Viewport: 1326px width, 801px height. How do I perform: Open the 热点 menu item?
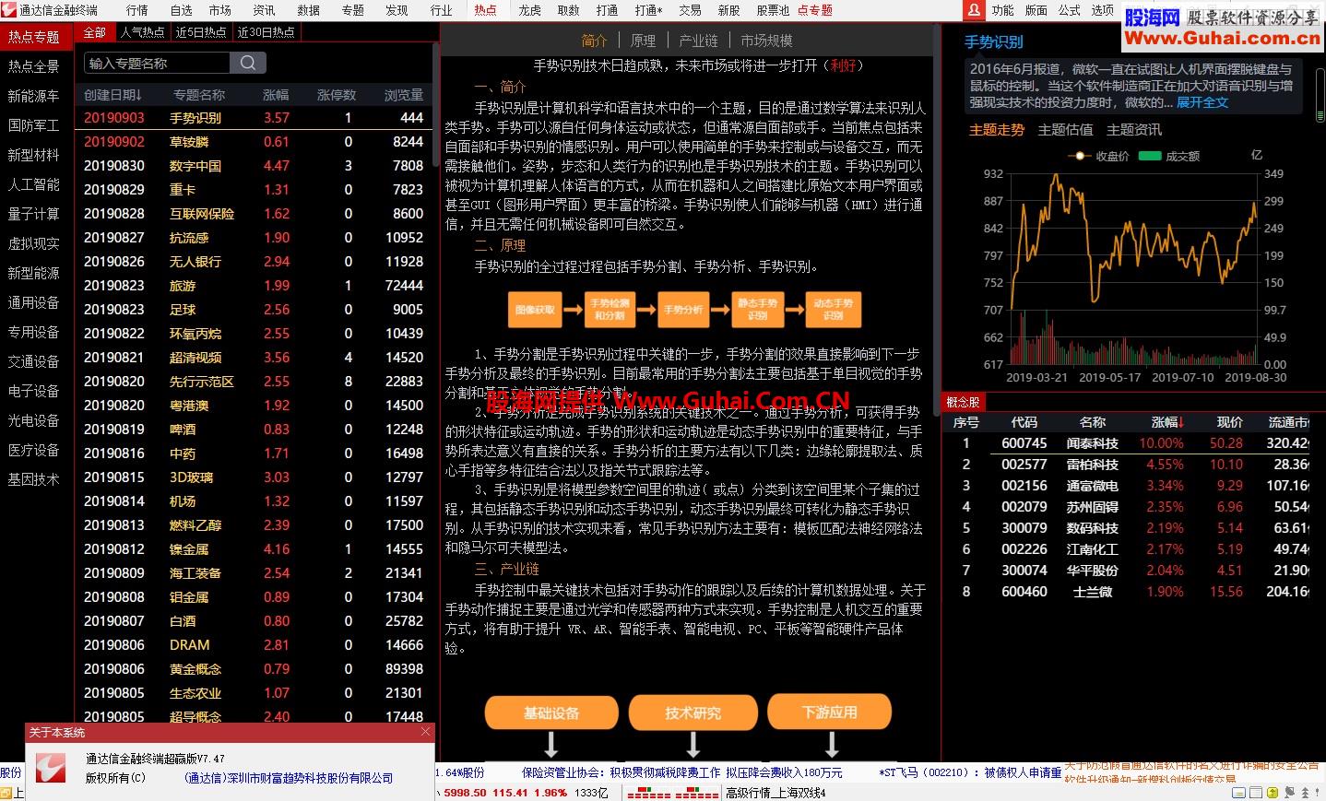[485, 10]
